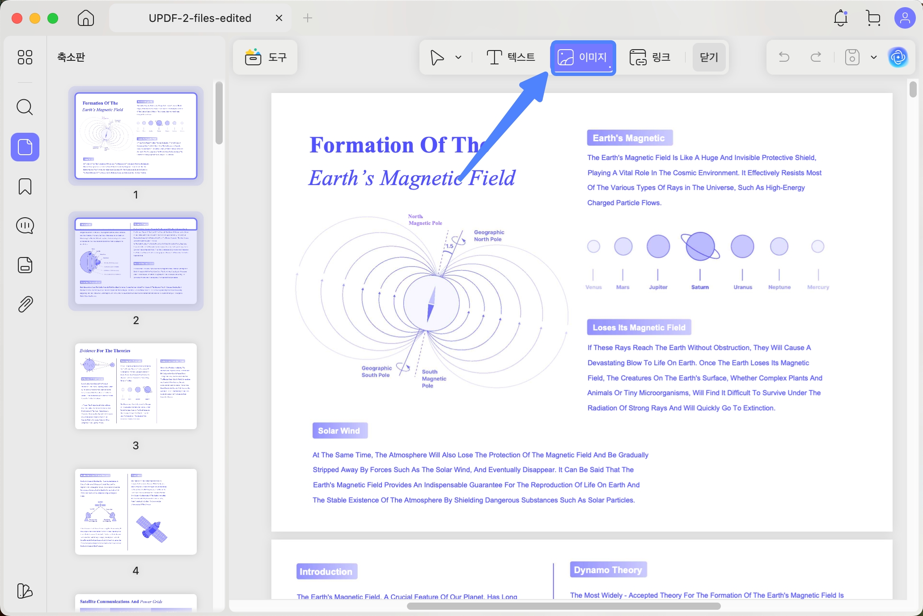
Task: Select the 텍스트 text edit tool
Action: coord(510,57)
